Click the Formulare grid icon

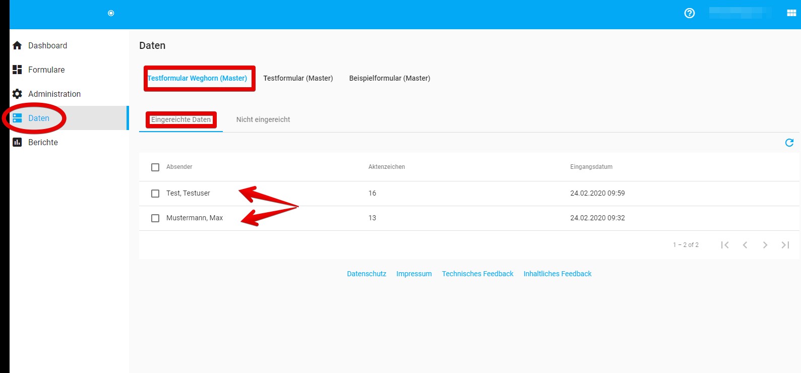click(x=17, y=70)
